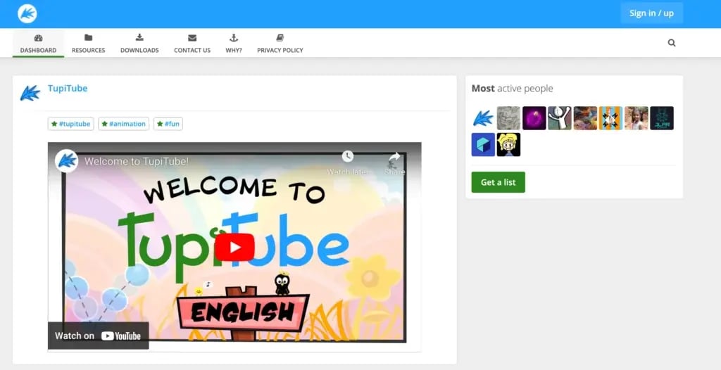Click the Sign in / up button

651,13
